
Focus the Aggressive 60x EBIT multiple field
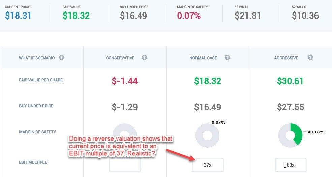click(291, 165)
